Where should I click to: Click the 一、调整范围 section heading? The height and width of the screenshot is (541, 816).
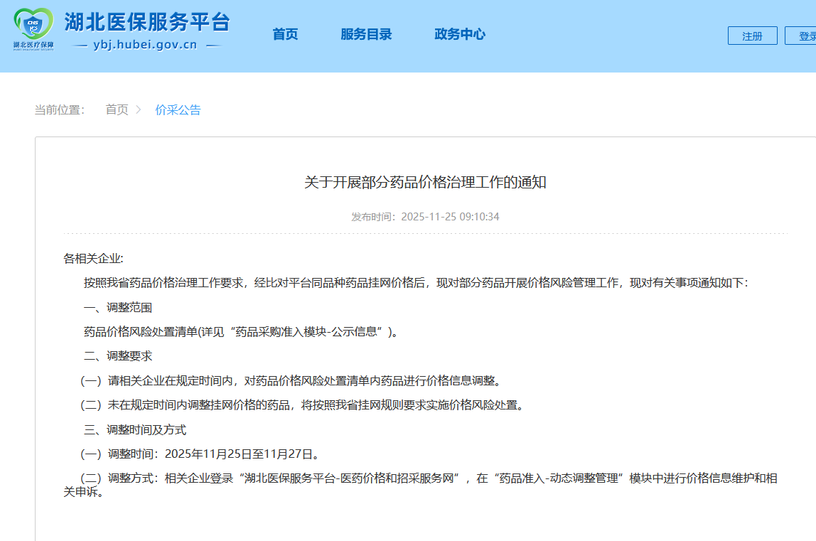point(118,307)
